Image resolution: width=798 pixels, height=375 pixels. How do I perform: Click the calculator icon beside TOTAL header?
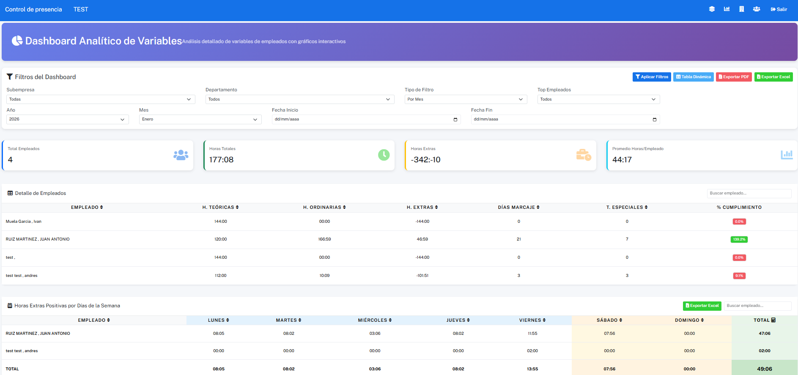click(x=773, y=320)
